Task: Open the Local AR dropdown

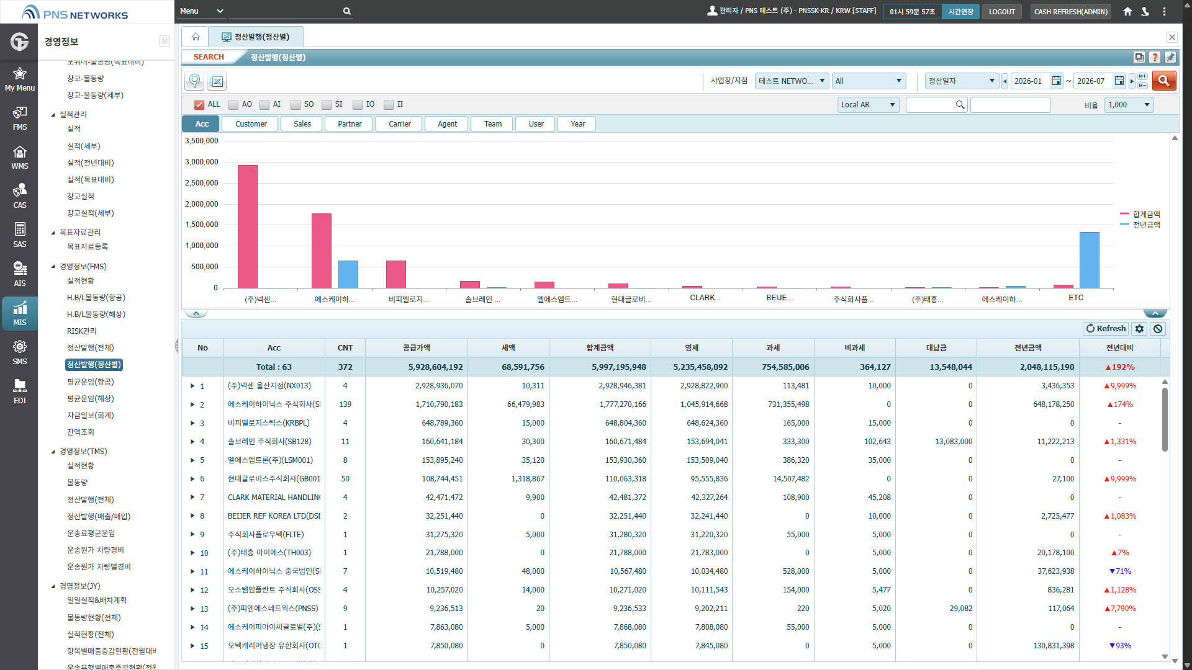Action: click(x=868, y=105)
